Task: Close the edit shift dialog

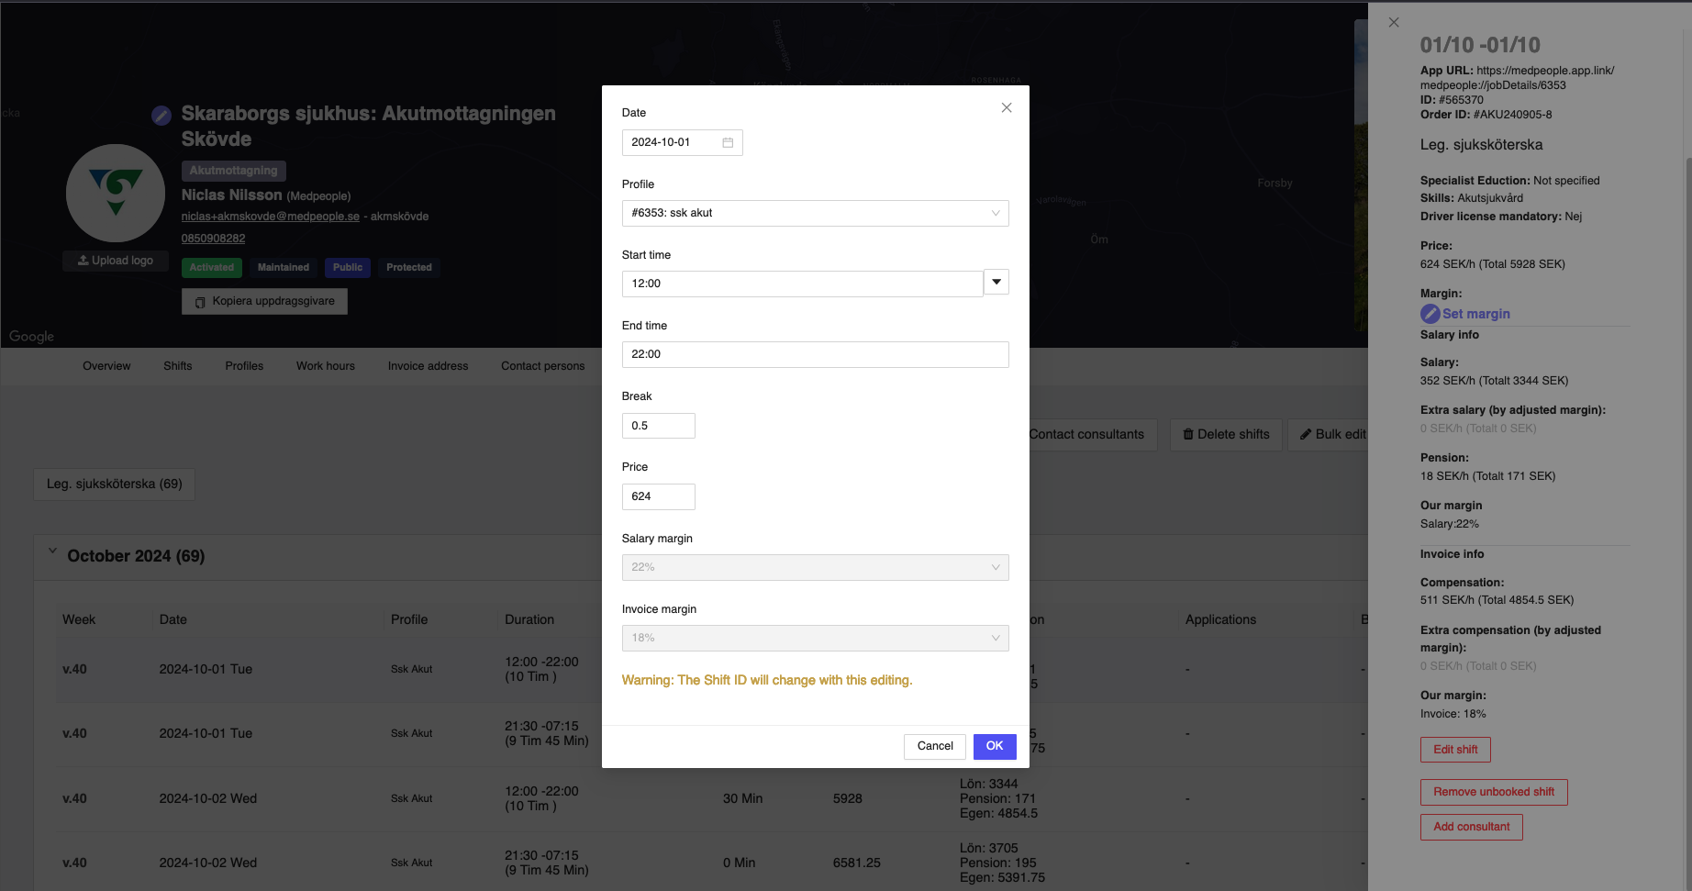Action: pos(1007,108)
